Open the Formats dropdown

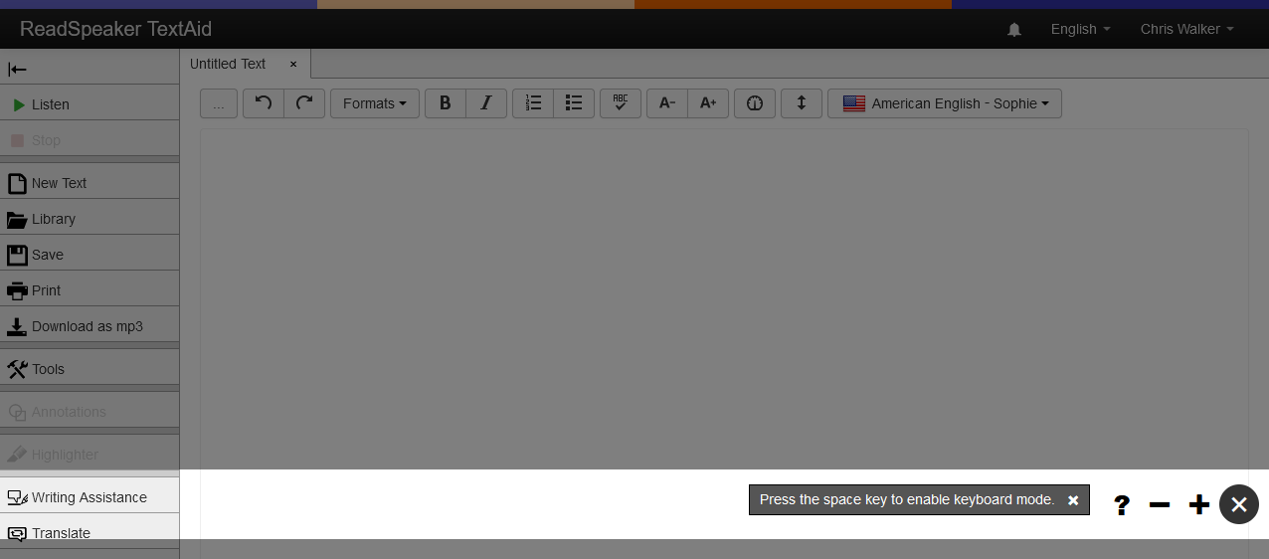click(375, 103)
